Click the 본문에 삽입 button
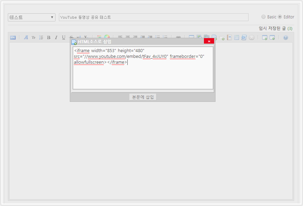 pyautogui.click(x=143, y=97)
